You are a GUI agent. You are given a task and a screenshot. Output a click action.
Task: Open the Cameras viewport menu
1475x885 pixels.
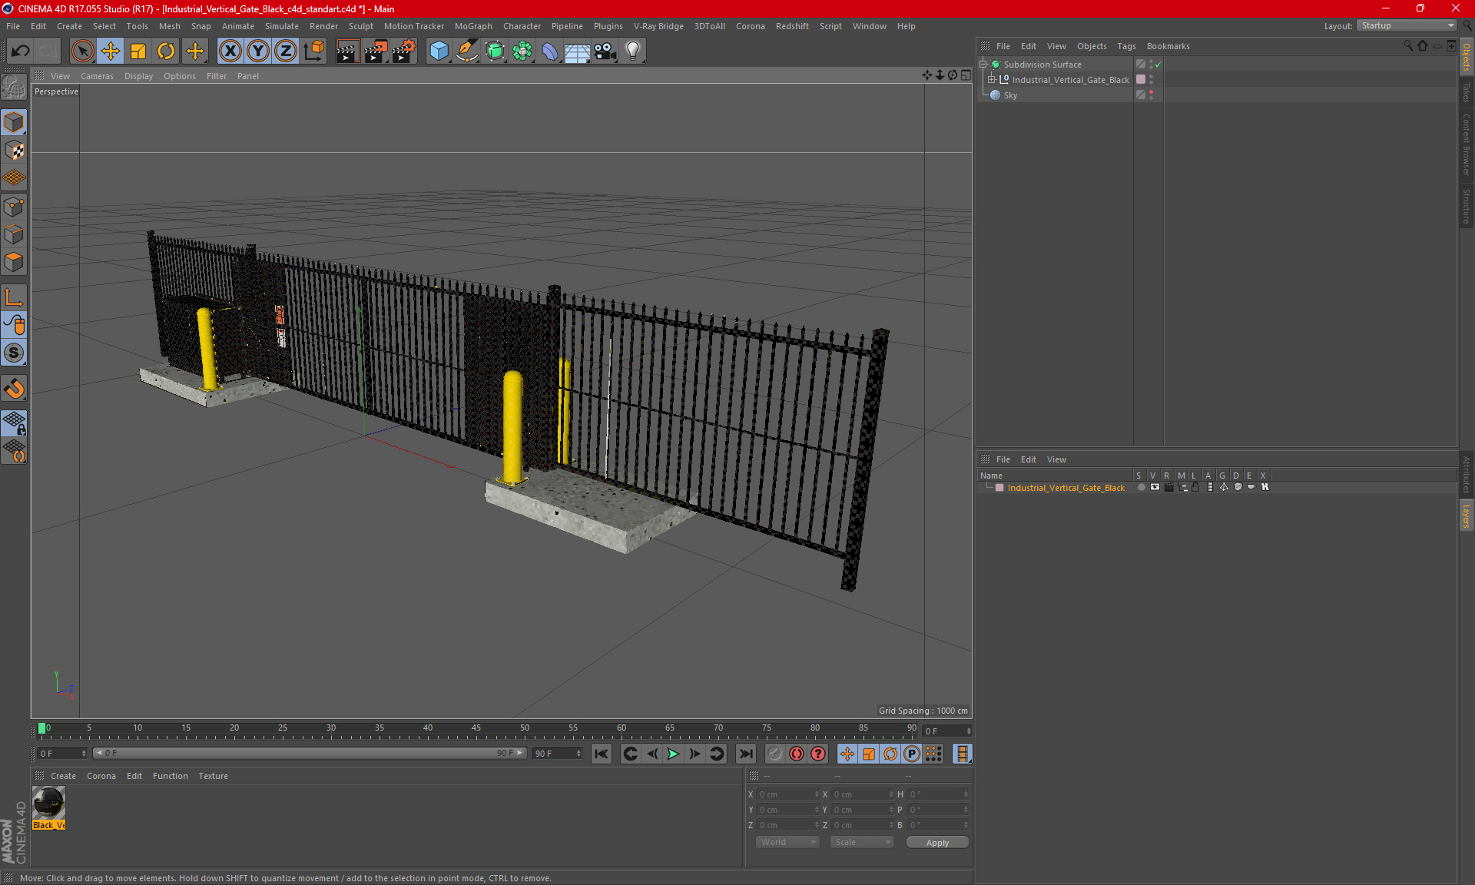click(x=97, y=76)
